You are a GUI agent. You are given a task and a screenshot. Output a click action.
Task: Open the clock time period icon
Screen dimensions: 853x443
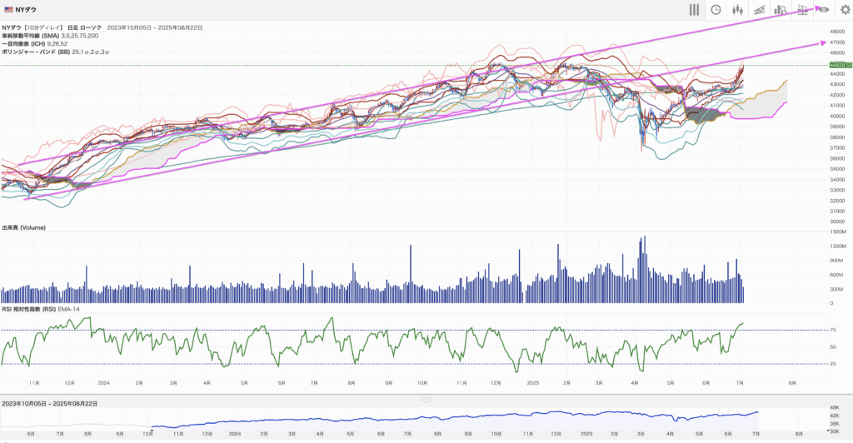click(x=716, y=9)
